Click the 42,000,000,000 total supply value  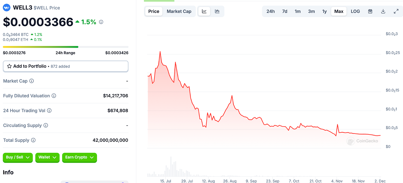110,140
